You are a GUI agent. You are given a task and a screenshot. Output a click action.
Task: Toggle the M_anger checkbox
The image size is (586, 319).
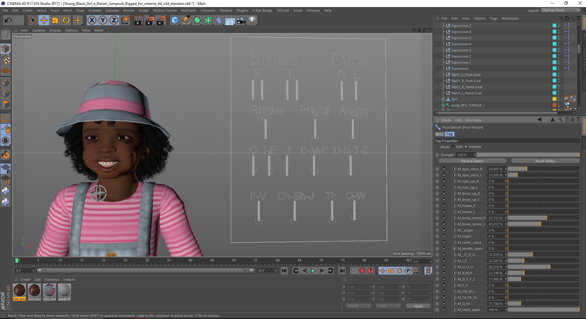[445, 230]
